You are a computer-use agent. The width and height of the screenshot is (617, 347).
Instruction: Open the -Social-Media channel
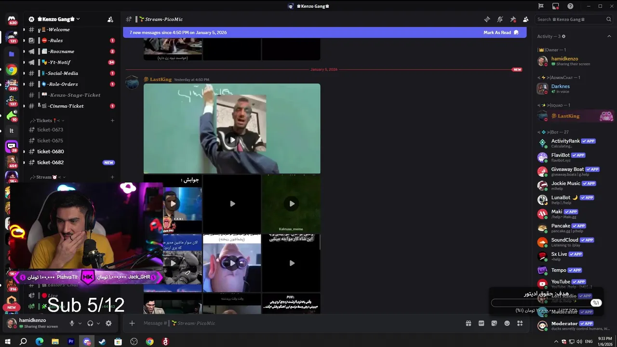(71, 73)
